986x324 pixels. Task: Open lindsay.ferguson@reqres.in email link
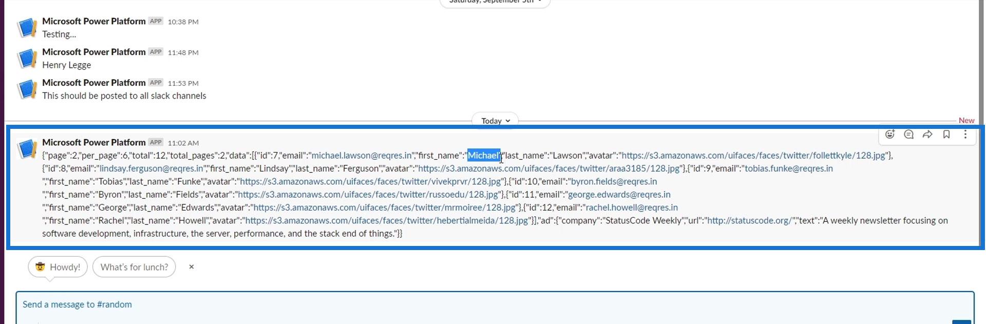point(151,168)
